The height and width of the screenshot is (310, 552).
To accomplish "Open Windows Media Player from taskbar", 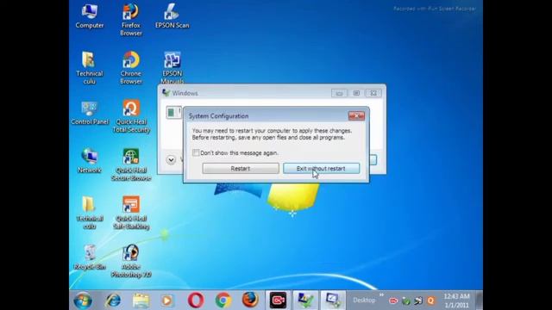I will click(167, 301).
